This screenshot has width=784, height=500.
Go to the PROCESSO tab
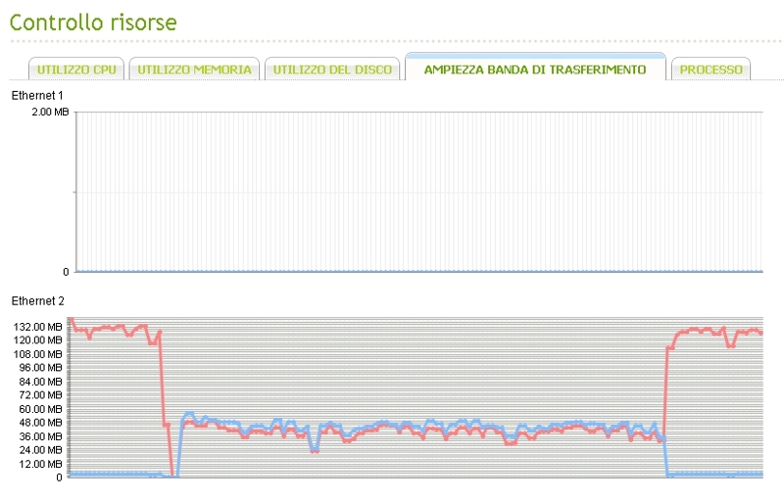pyautogui.click(x=710, y=69)
